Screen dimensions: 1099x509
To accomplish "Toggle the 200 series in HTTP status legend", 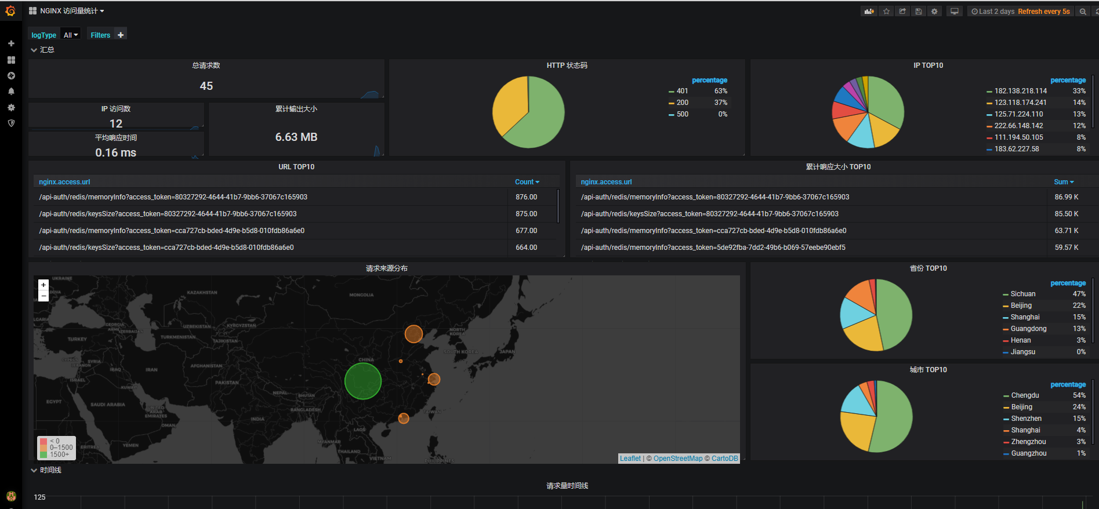I will pos(682,103).
